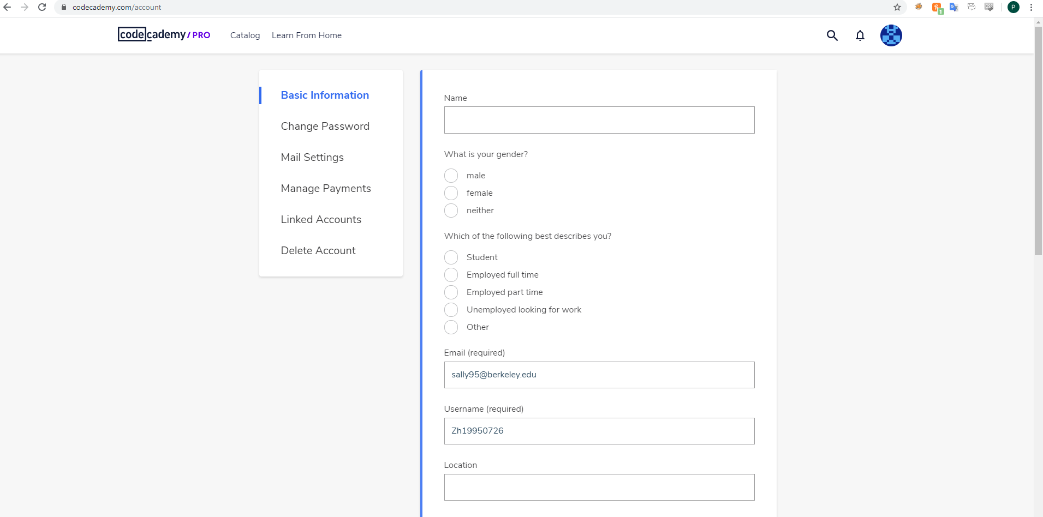
Task: Open Linked Accounts
Action: click(321, 219)
